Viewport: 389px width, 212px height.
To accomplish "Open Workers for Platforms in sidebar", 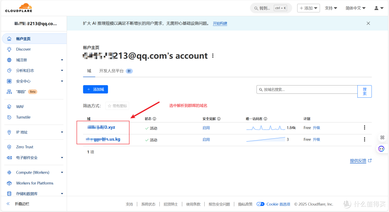I will pyautogui.click(x=35, y=183).
